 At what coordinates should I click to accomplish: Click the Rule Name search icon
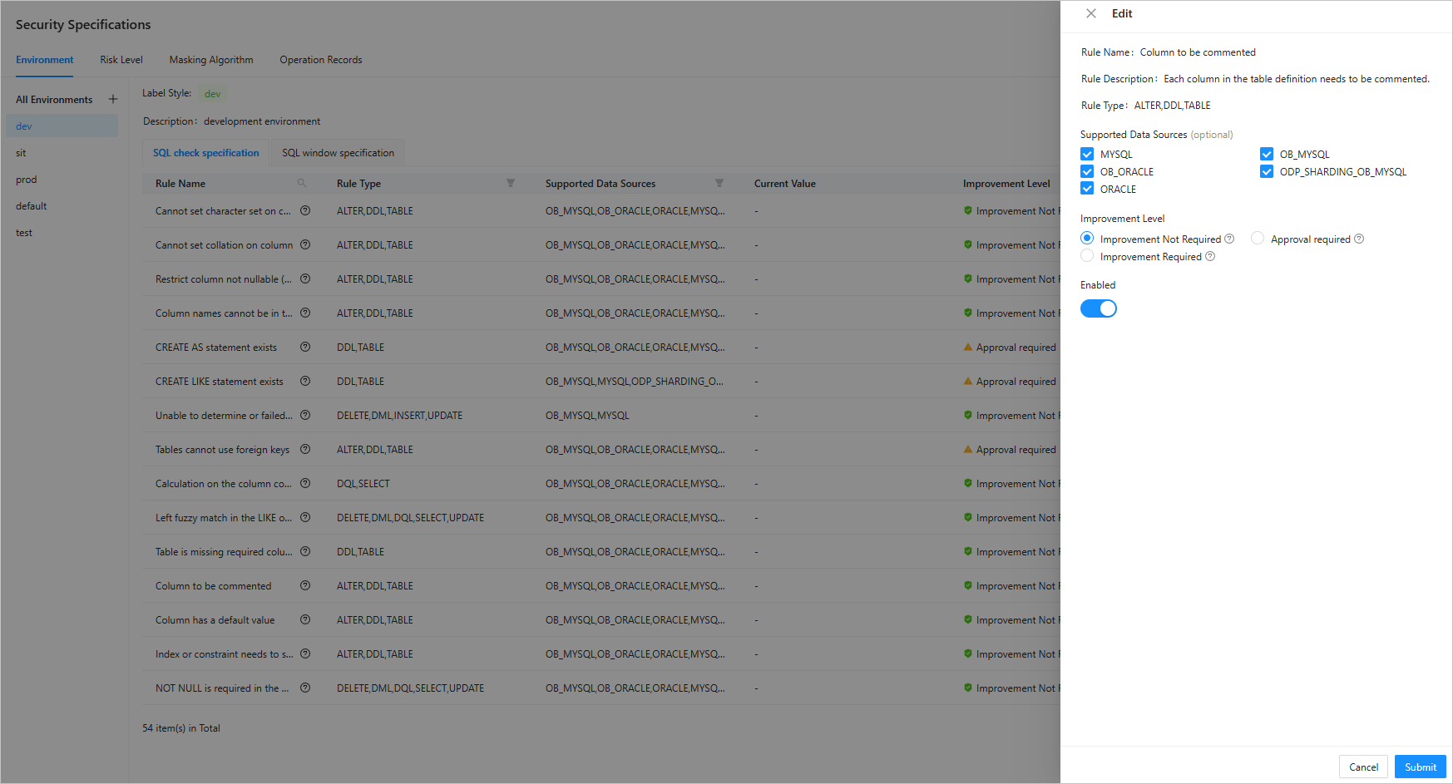[x=302, y=183]
